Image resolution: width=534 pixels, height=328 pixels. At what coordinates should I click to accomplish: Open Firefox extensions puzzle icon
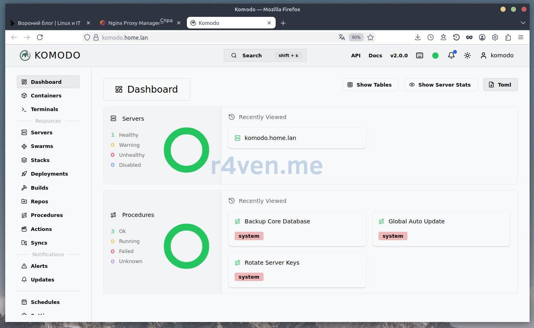(508, 37)
